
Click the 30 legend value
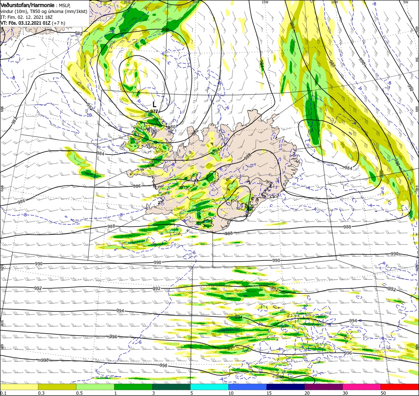coord(345,393)
